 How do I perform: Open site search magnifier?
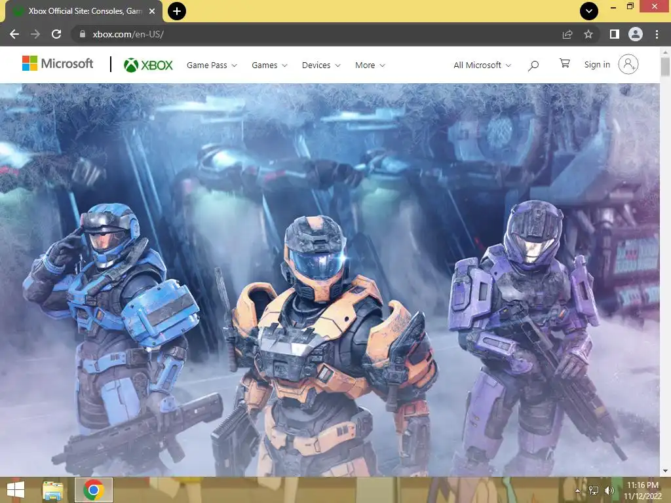533,65
